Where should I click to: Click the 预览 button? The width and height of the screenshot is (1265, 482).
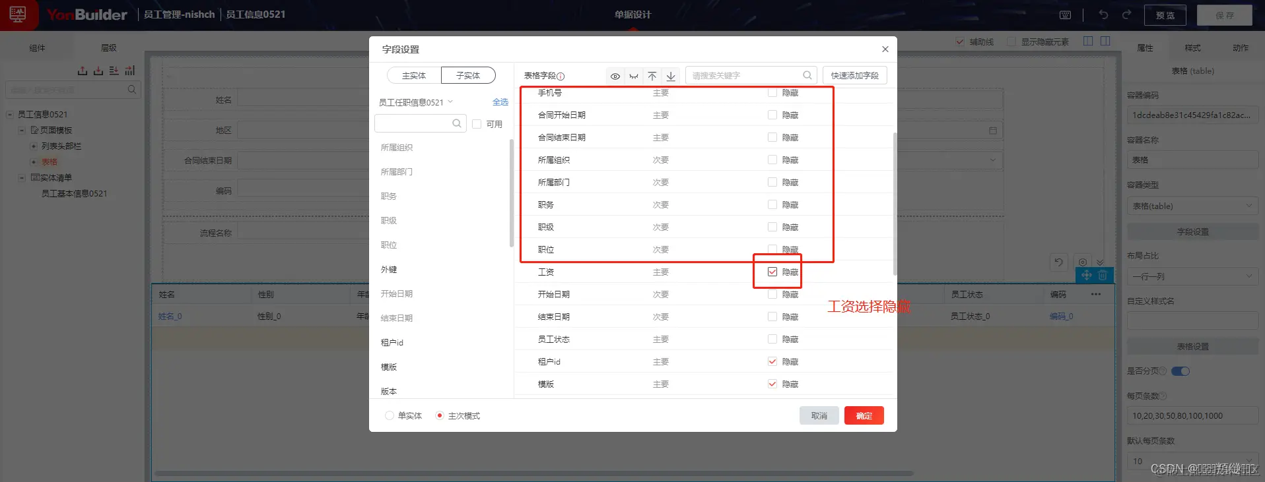1165,15
